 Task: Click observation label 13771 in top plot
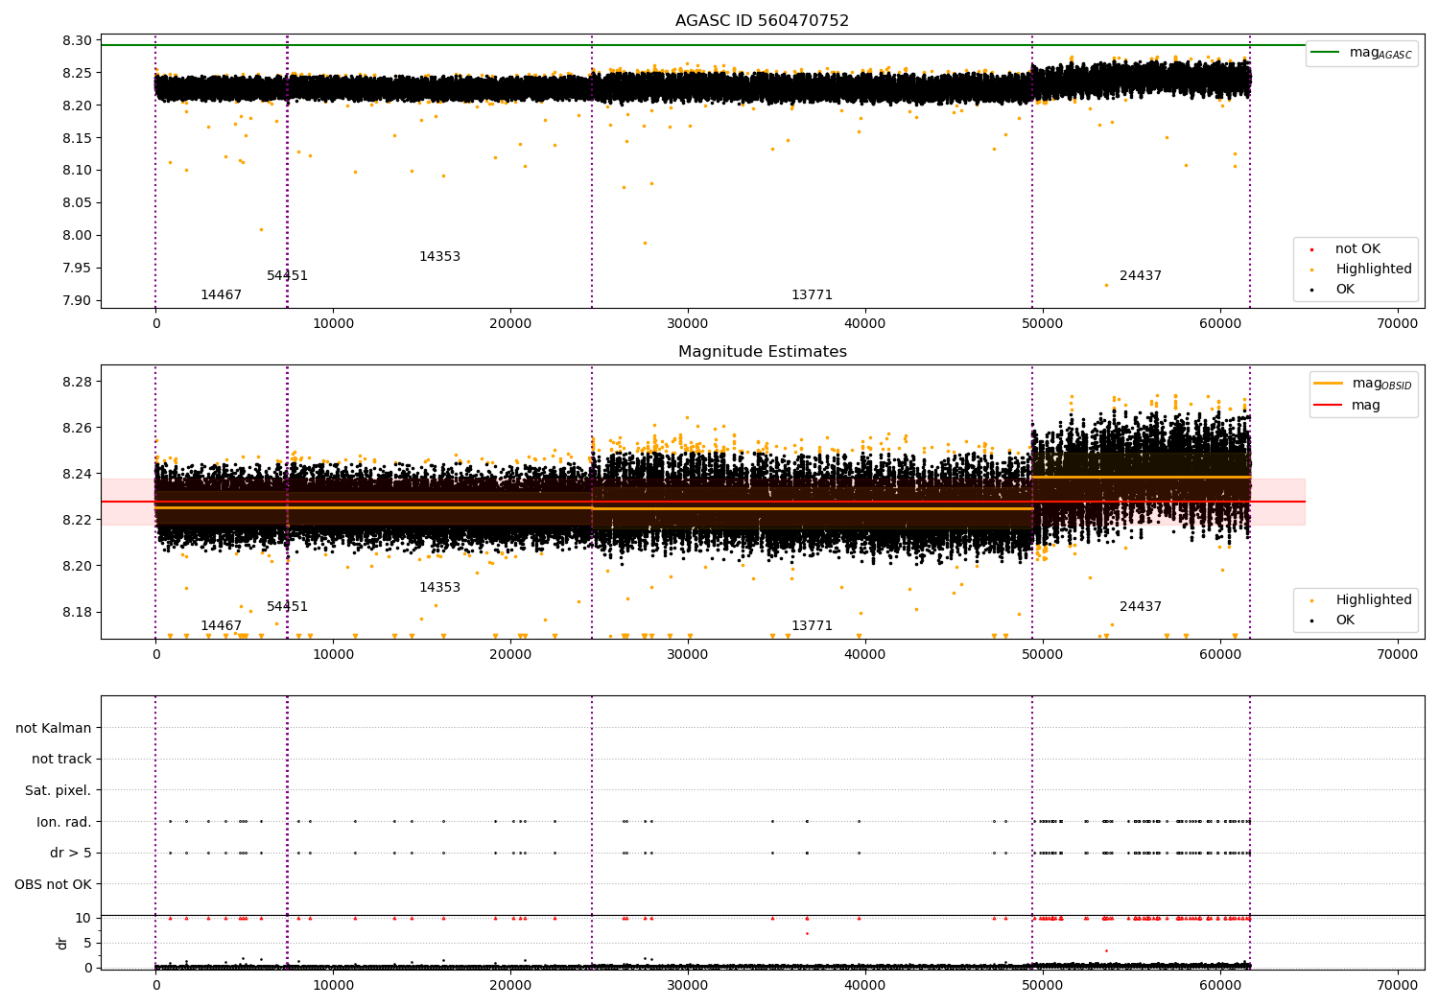coord(812,294)
